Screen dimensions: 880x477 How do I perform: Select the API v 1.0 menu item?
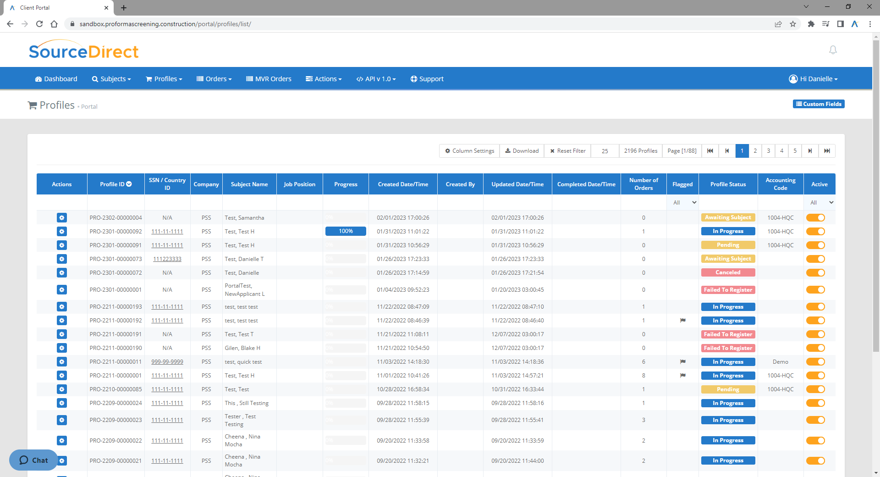(376, 78)
